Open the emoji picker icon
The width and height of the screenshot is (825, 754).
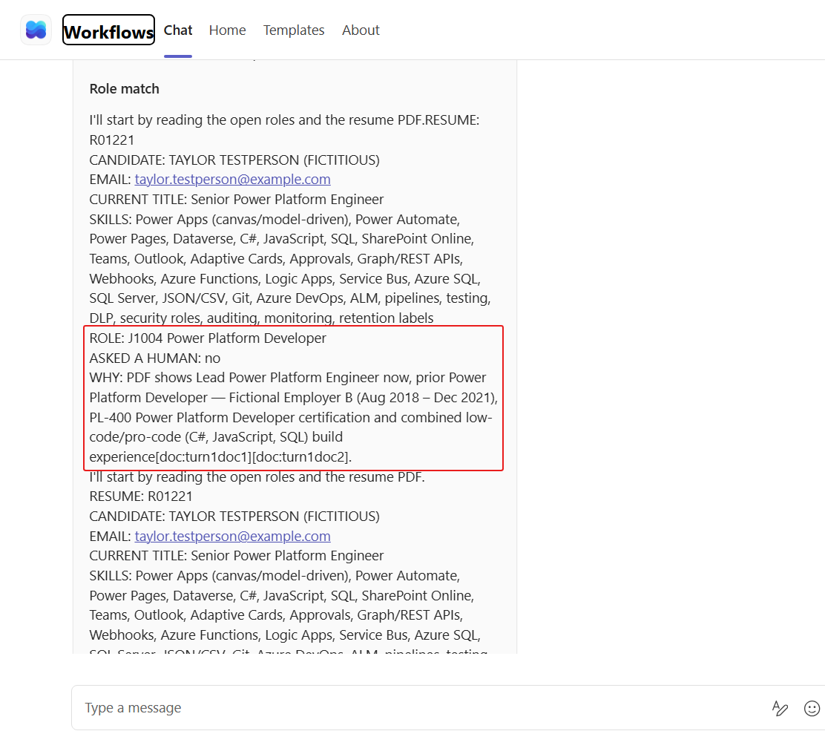pyautogui.click(x=812, y=708)
